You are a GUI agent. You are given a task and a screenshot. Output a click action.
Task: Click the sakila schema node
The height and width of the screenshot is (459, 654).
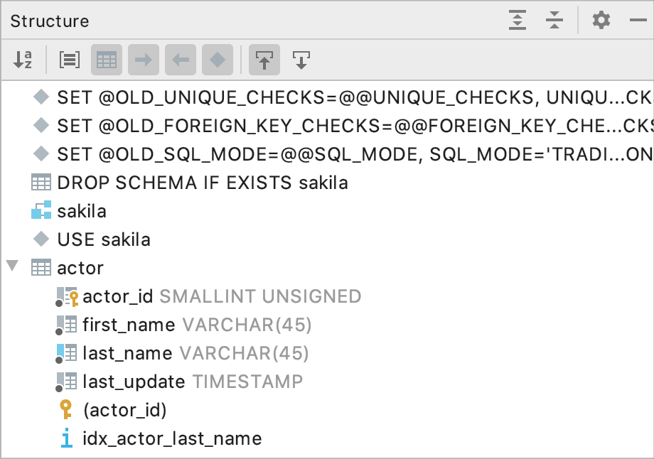[82, 211]
